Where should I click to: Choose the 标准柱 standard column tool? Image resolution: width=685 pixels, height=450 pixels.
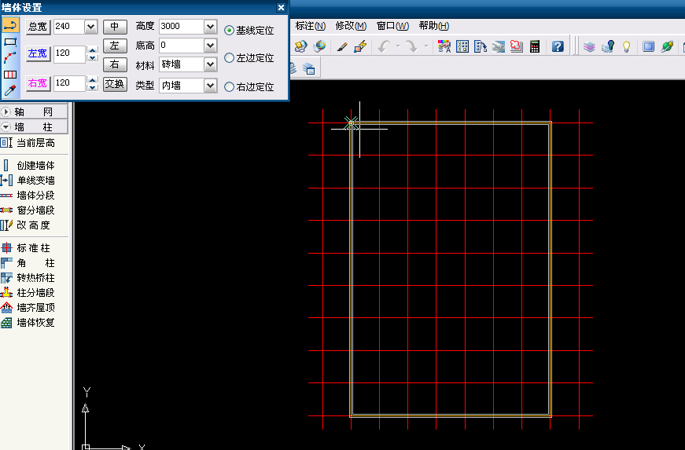pyautogui.click(x=35, y=248)
